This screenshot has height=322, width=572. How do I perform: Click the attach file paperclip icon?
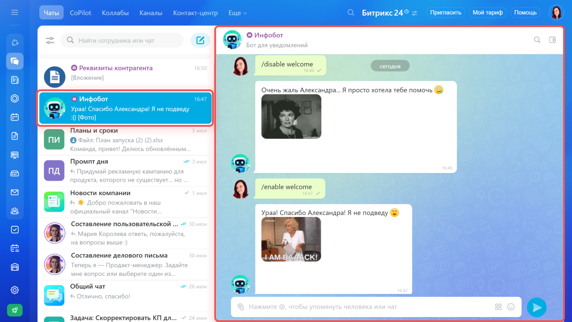241,307
